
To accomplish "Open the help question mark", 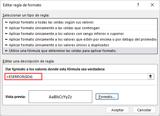I will tap(138, 5).
